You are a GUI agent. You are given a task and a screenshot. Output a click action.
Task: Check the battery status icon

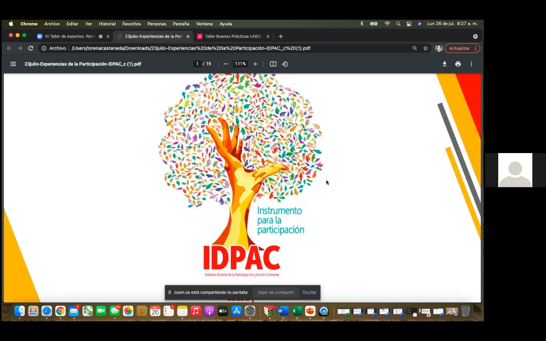point(374,23)
